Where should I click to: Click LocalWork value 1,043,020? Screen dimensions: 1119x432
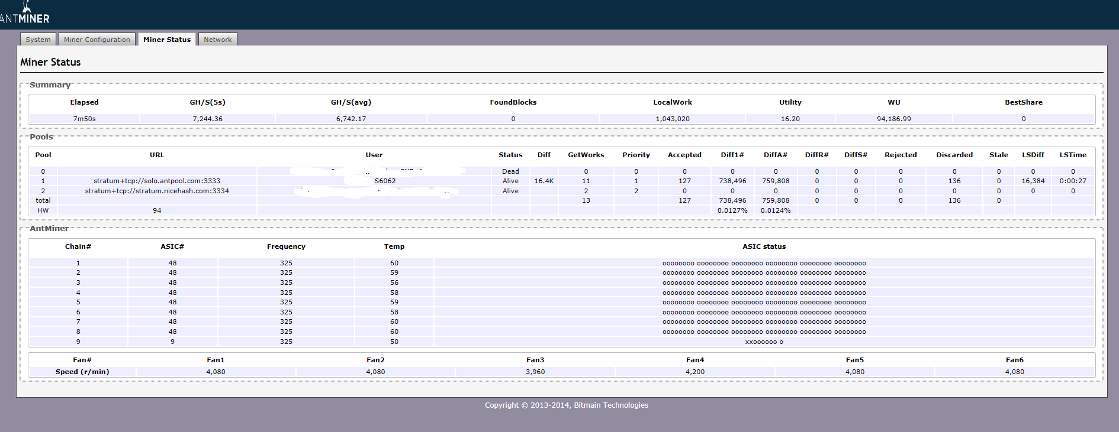[673, 119]
